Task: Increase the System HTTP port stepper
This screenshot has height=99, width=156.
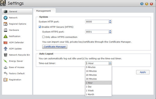Action: [x=110, y=21]
